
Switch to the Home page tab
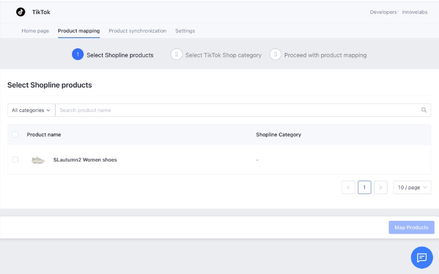click(x=35, y=31)
